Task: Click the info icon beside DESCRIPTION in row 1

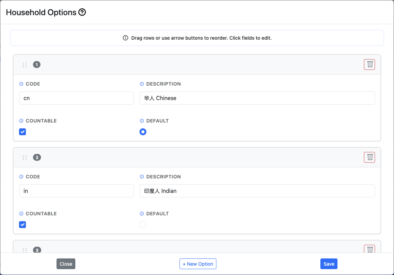Action: (142, 84)
